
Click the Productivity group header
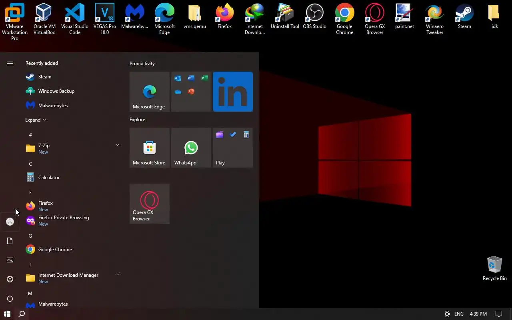click(142, 64)
